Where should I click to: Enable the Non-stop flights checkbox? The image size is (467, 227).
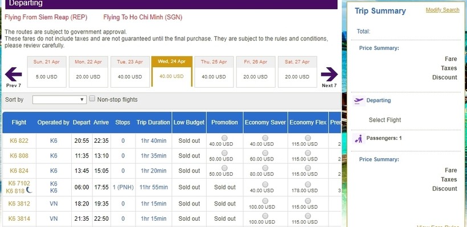coord(92,98)
